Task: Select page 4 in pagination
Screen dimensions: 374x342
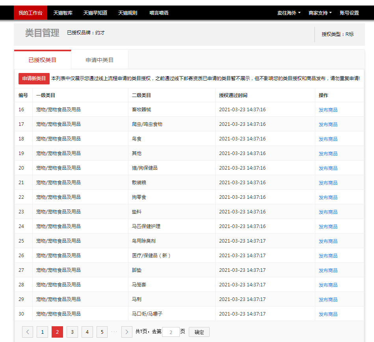Action: pyautogui.click(x=87, y=332)
